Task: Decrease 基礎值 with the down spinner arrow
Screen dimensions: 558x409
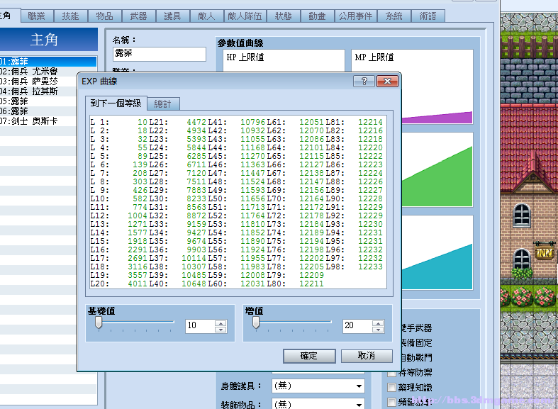Action: point(221,330)
